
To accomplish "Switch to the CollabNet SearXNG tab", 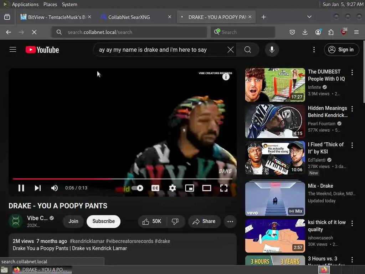I will pos(136,17).
